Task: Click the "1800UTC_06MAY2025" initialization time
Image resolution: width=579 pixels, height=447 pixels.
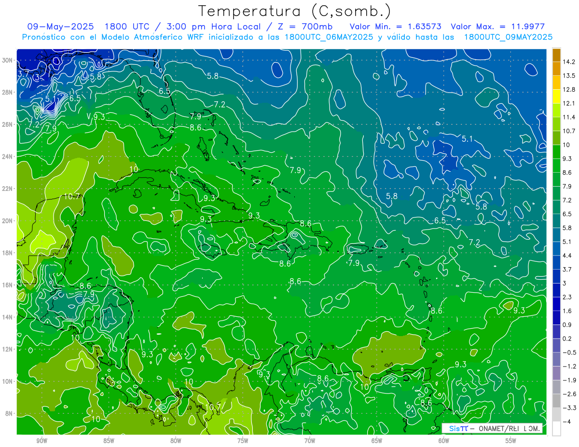Action: tap(328, 37)
